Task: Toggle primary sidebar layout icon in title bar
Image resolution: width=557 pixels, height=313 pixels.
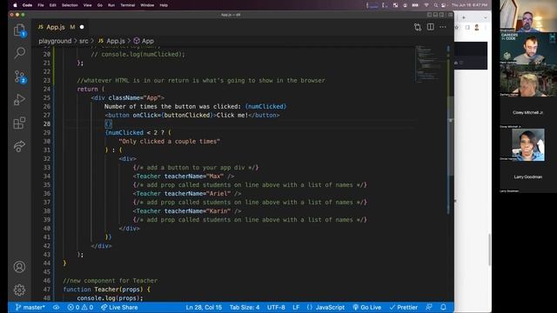Action: 429,15
